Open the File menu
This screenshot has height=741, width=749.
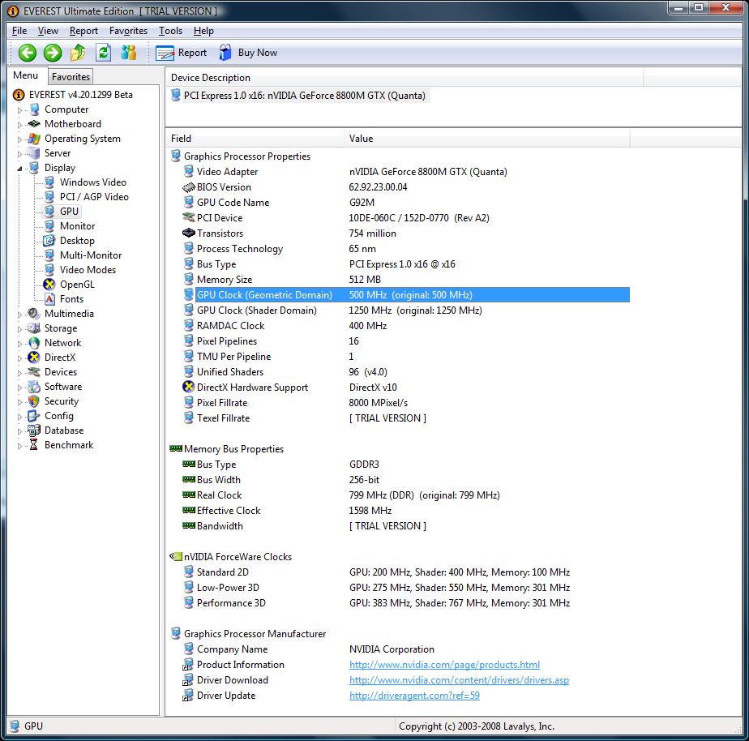click(x=19, y=31)
